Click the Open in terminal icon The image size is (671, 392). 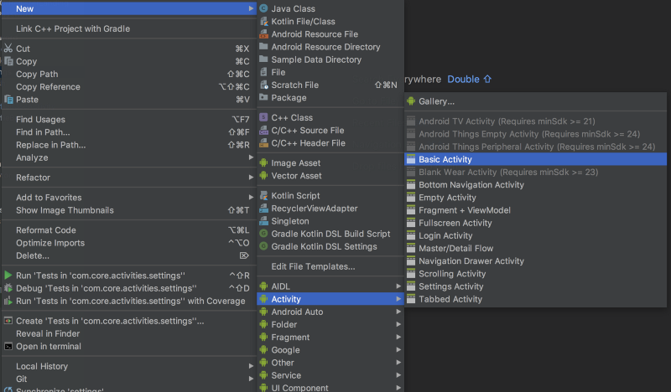pyautogui.click(x=8, y=346)
